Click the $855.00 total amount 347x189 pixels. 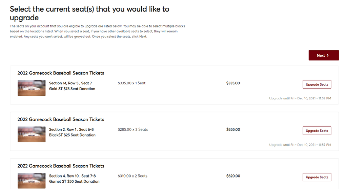tap(233, 129)
